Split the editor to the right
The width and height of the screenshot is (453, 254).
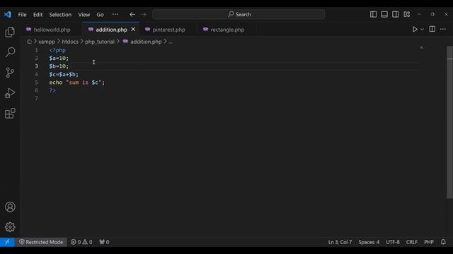(432, 29)
